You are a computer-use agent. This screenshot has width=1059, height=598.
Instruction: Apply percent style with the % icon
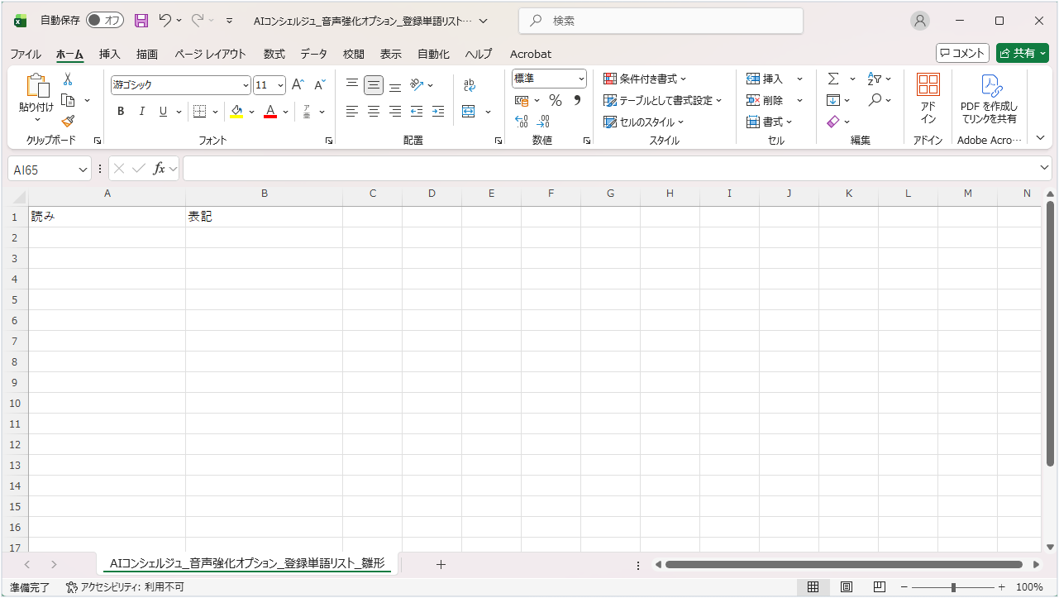click(x=556, y=100)
